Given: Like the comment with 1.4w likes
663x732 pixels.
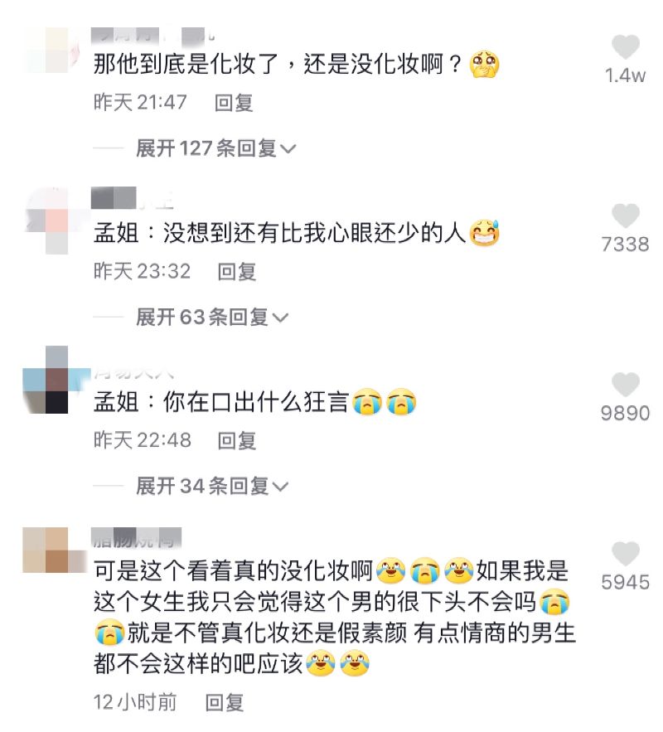Looking at the screenshot, I should point(625,47).
